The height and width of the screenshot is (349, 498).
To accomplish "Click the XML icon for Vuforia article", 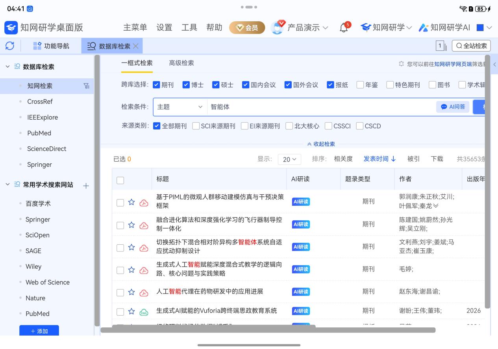I will click(x=144, y=312).
